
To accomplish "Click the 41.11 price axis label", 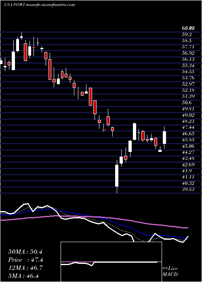I will pos(189,177).
